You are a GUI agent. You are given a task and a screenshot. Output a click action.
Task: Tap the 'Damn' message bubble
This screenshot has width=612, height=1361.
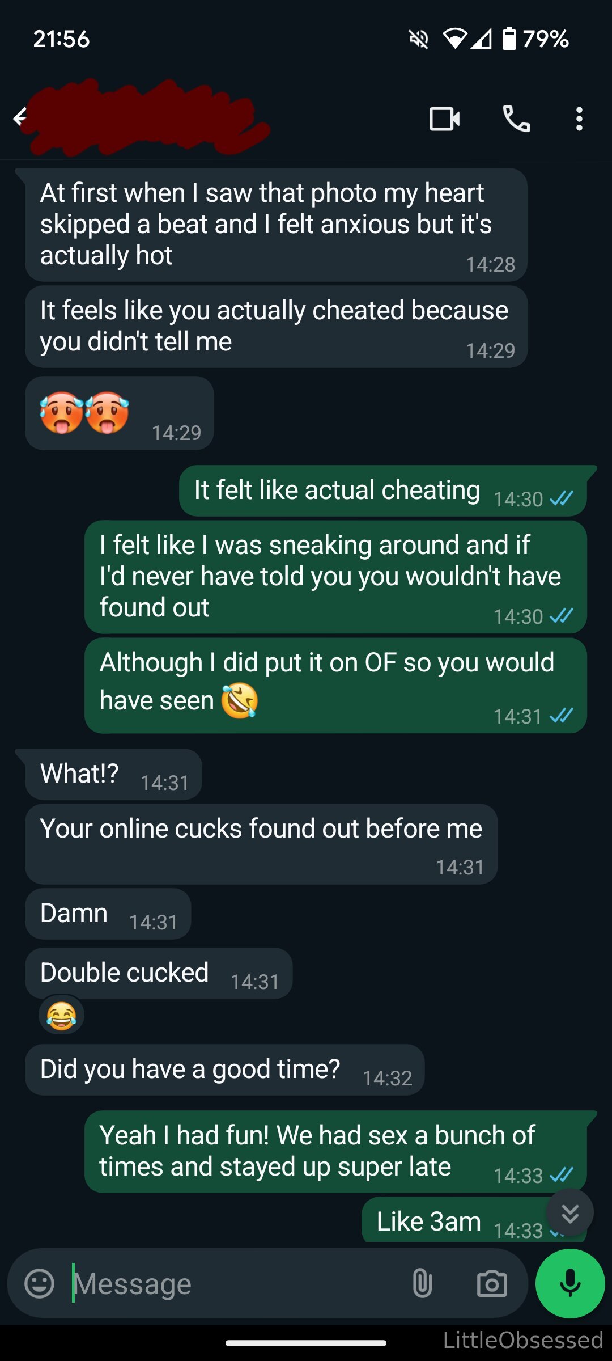coord(108,914)
